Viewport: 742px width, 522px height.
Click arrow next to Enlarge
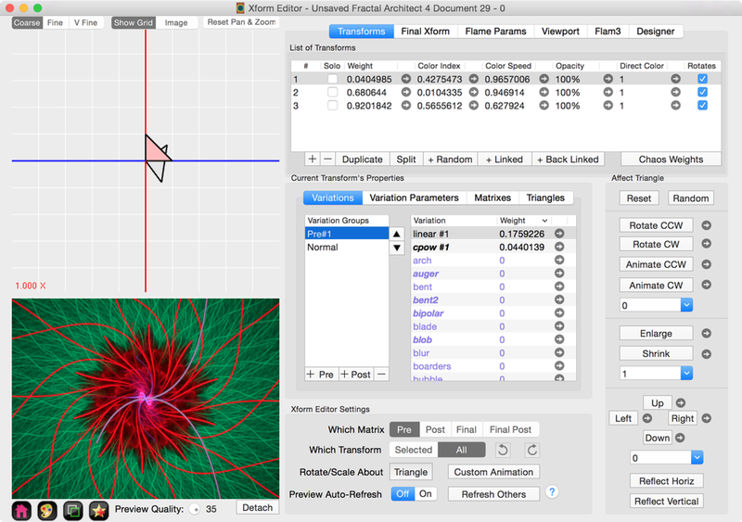706,334
